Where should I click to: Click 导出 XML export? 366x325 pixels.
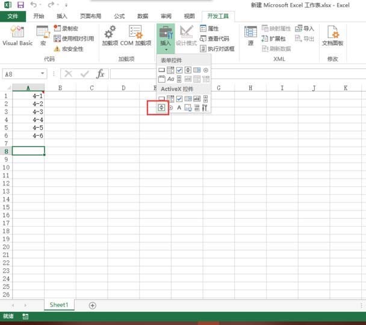(305, 39)
